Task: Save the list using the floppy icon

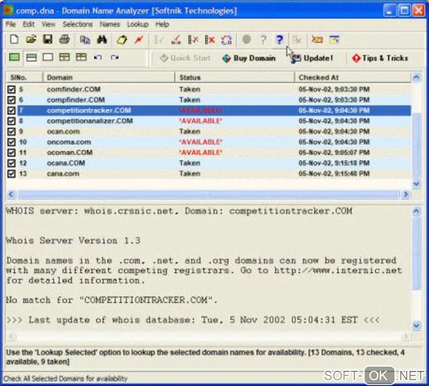Action: pos(48,40)
